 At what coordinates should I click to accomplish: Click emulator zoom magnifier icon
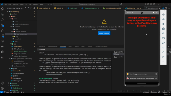point(163,33)
